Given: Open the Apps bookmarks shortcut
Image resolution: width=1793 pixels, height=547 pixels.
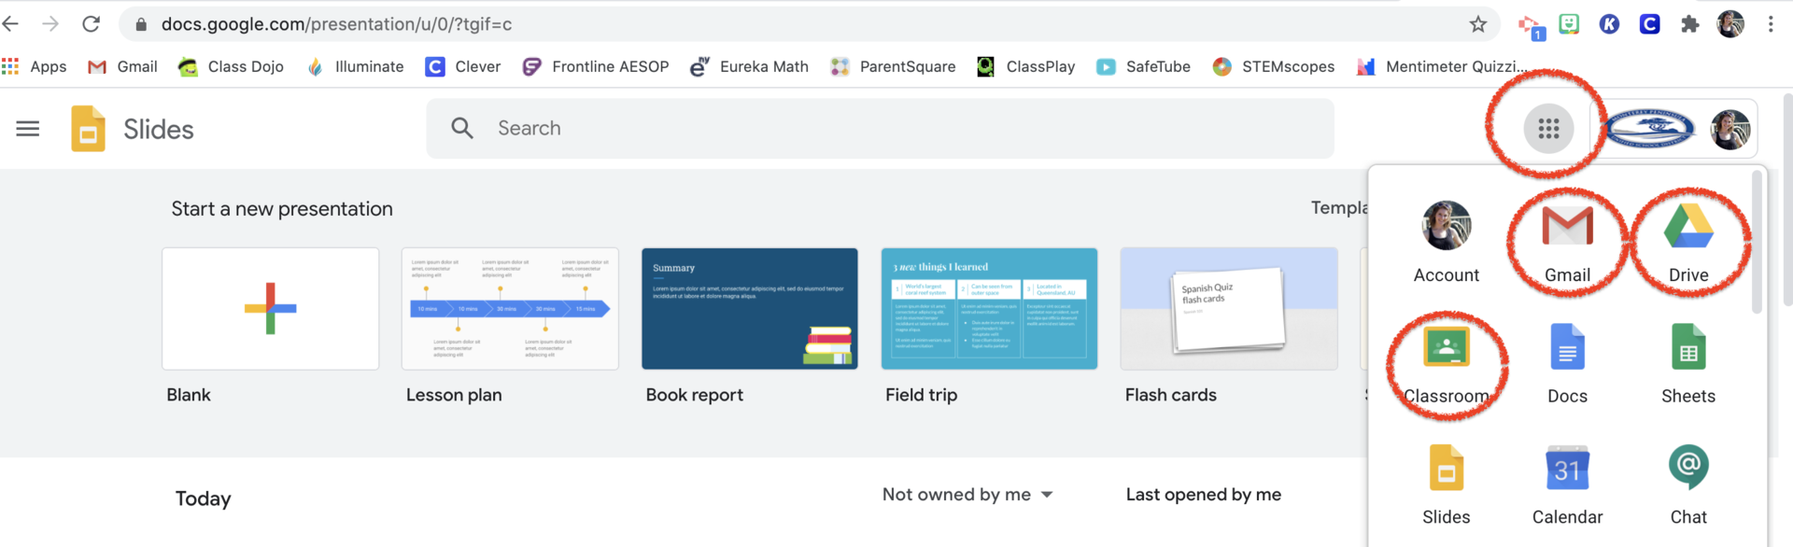Looking at the screenshot, I should (x=35, y=66).
